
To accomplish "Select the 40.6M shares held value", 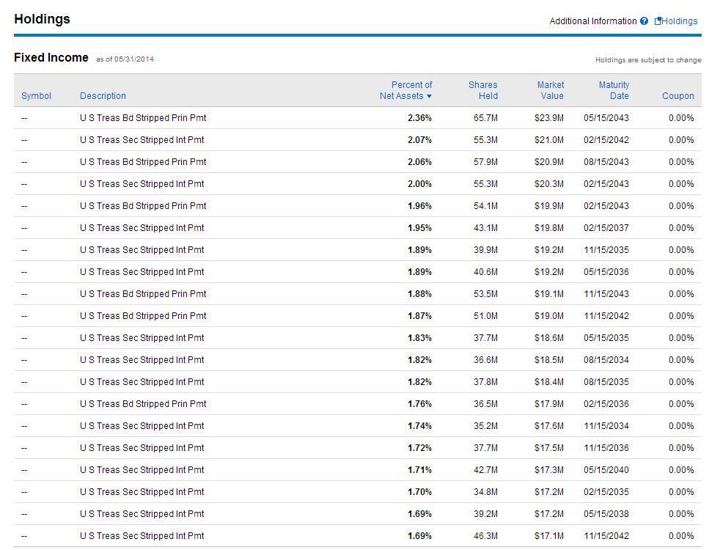I will pyautogui.click(x=485, y=272).
